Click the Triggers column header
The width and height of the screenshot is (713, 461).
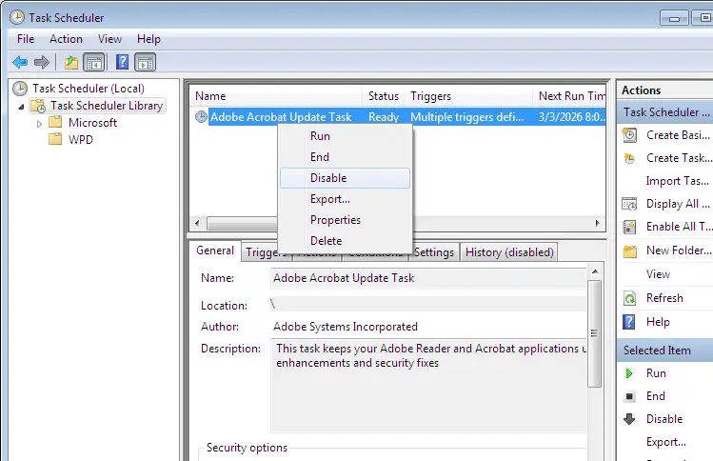click(x=468, y=96)
